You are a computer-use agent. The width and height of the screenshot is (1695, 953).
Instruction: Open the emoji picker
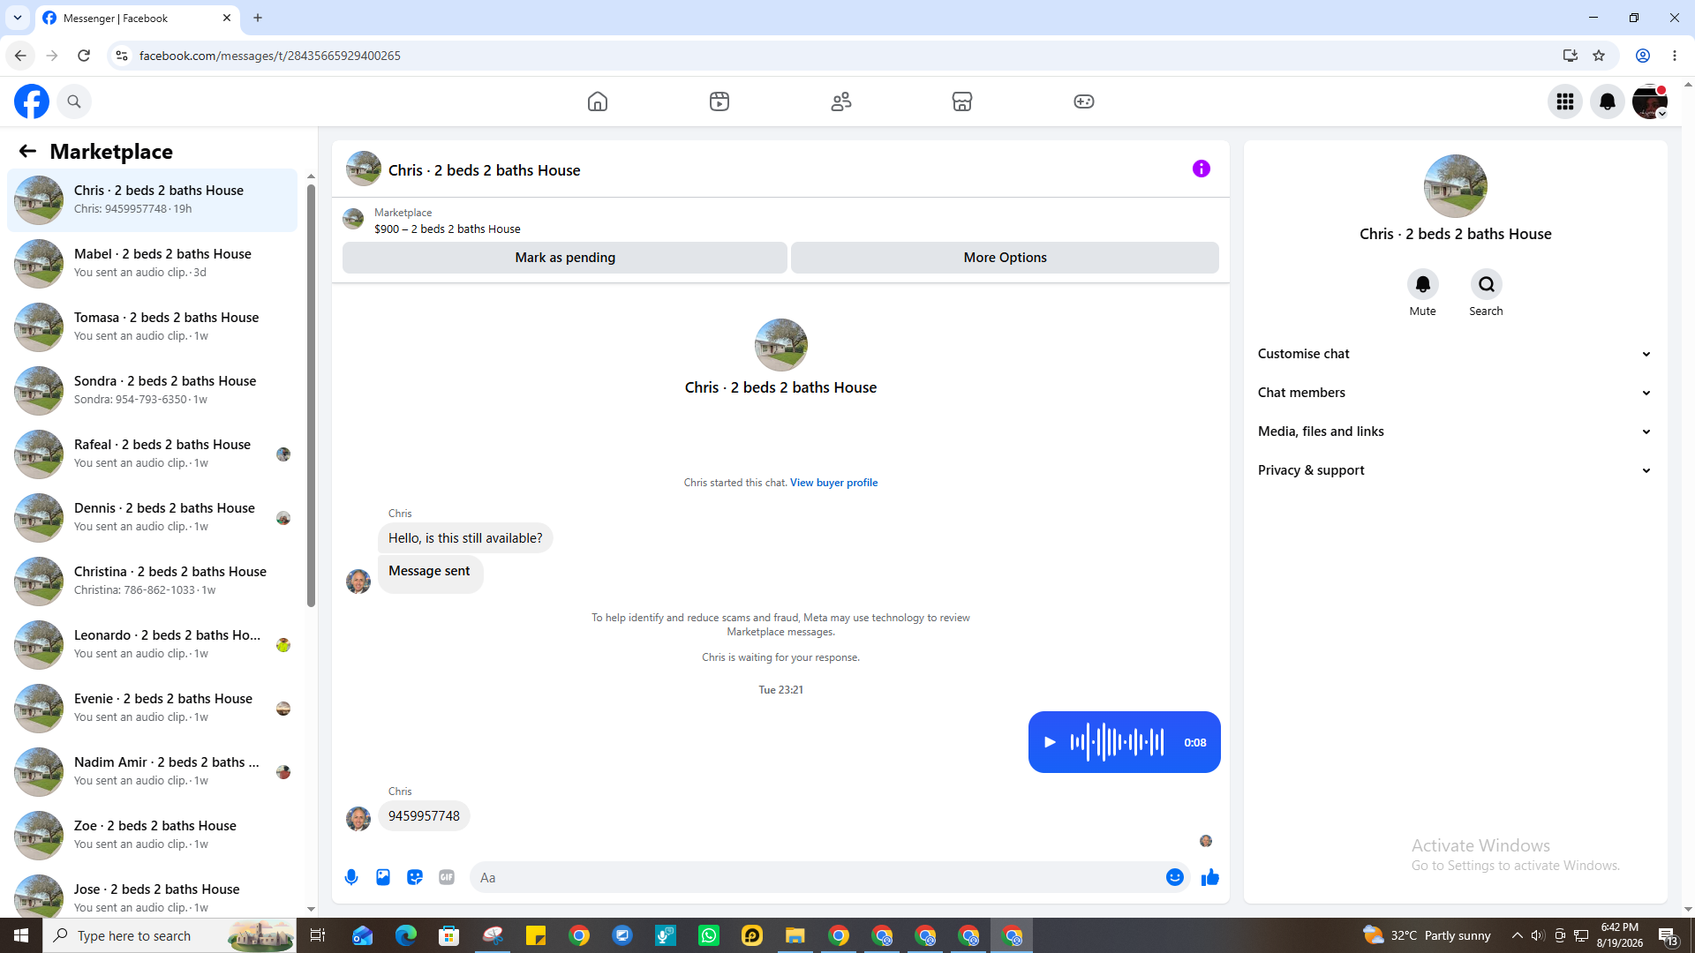[x=1175, y=877]
